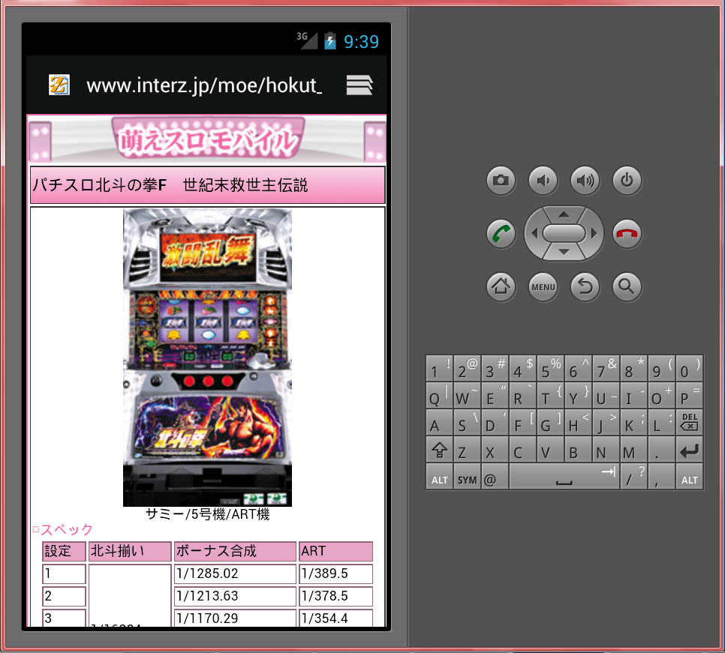Tap the 3G signal status icon

click(306, 40)
